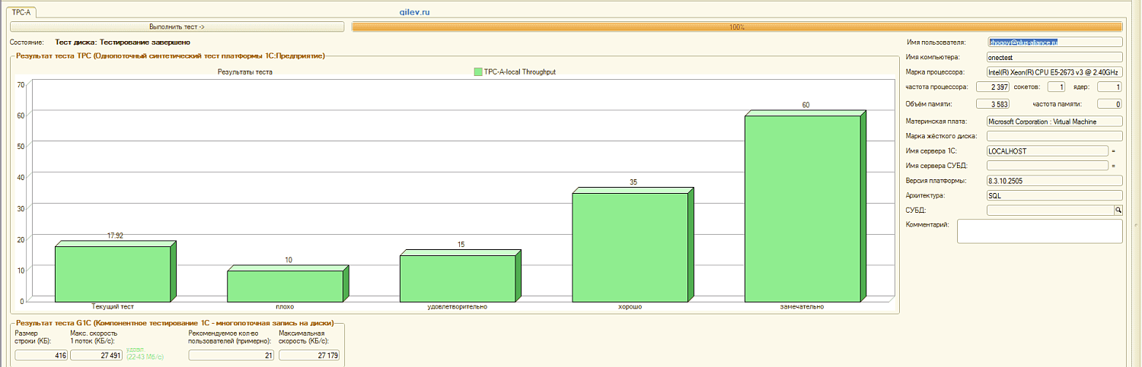
Task: Click the хорошо bar in the chart
Action: pos(630,245)
